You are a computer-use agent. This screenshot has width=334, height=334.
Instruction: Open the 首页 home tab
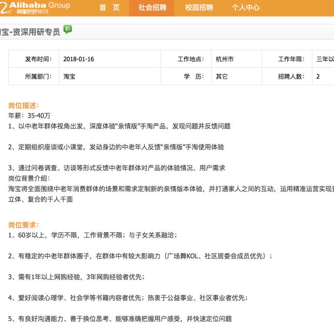(x=110, y=8)
